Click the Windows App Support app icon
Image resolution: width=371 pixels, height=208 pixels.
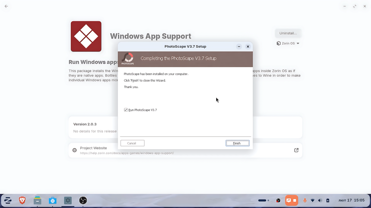(x=86, y=36)
